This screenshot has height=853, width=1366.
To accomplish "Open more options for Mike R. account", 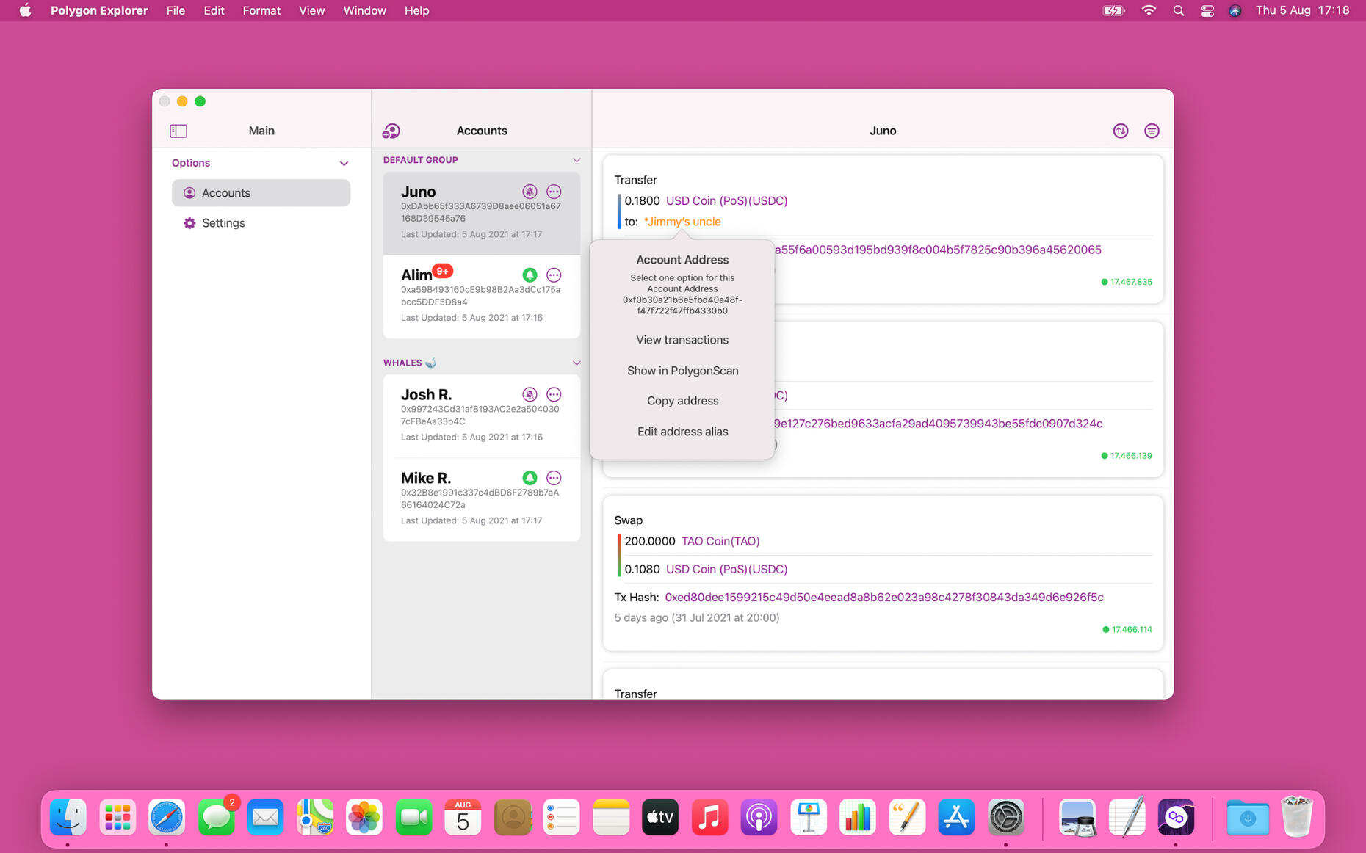I will pyautogui.click(x=554, y=478).
